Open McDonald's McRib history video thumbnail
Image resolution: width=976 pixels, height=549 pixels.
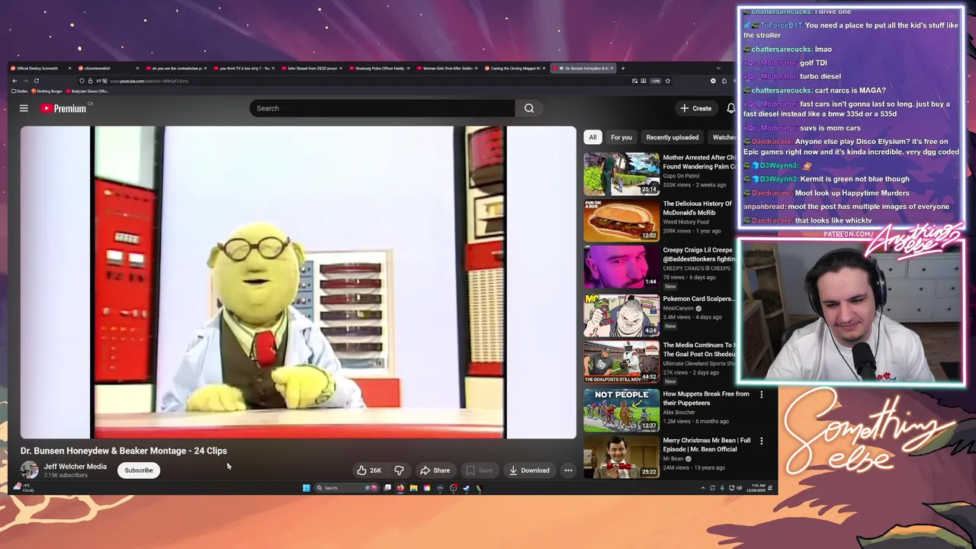click(621, 220)
